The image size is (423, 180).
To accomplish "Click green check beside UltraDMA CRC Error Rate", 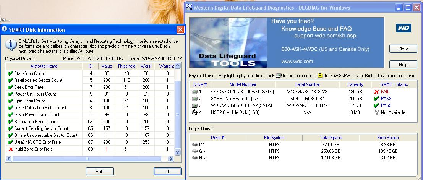I will tap(11, 142).
